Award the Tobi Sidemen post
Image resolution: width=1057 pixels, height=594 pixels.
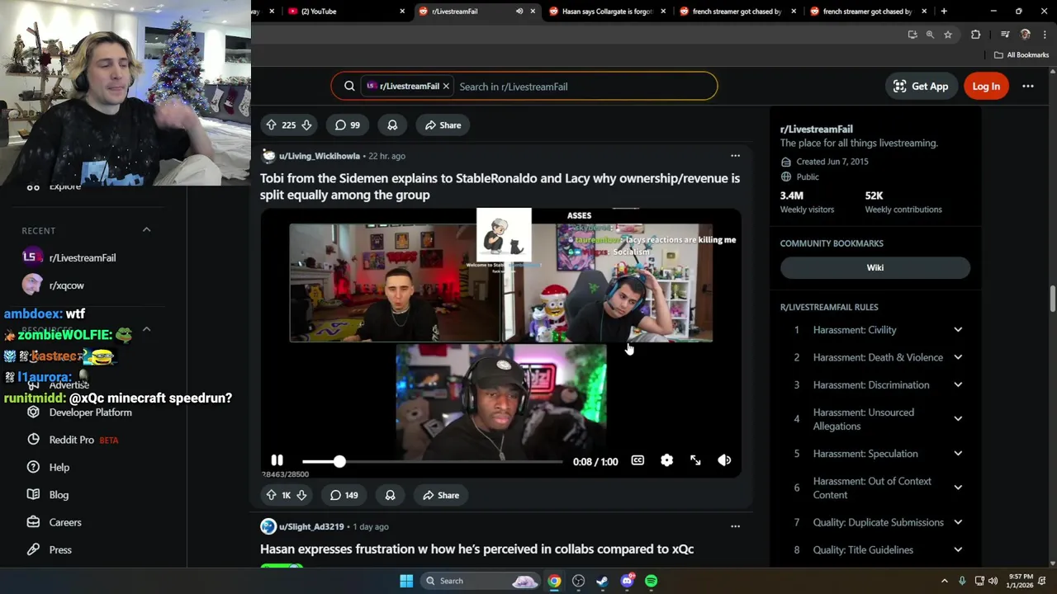point(390,495)
